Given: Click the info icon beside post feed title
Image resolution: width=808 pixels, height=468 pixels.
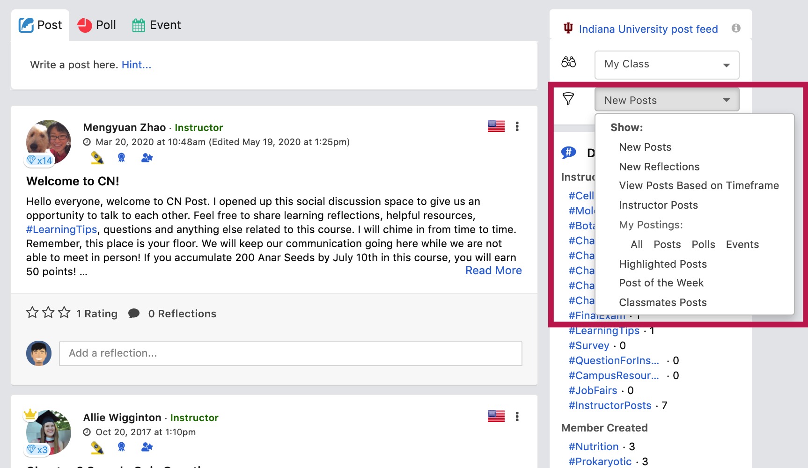Looking at the screenshot, I should [x=736, y=28].
